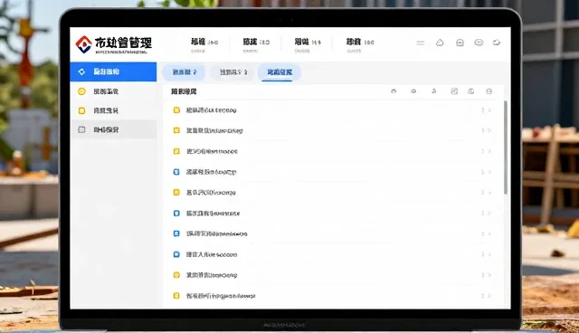This screenshot has height=333, width=579.
Task: Open the last visible list row's text entry
Action: [x=221, y=296]
